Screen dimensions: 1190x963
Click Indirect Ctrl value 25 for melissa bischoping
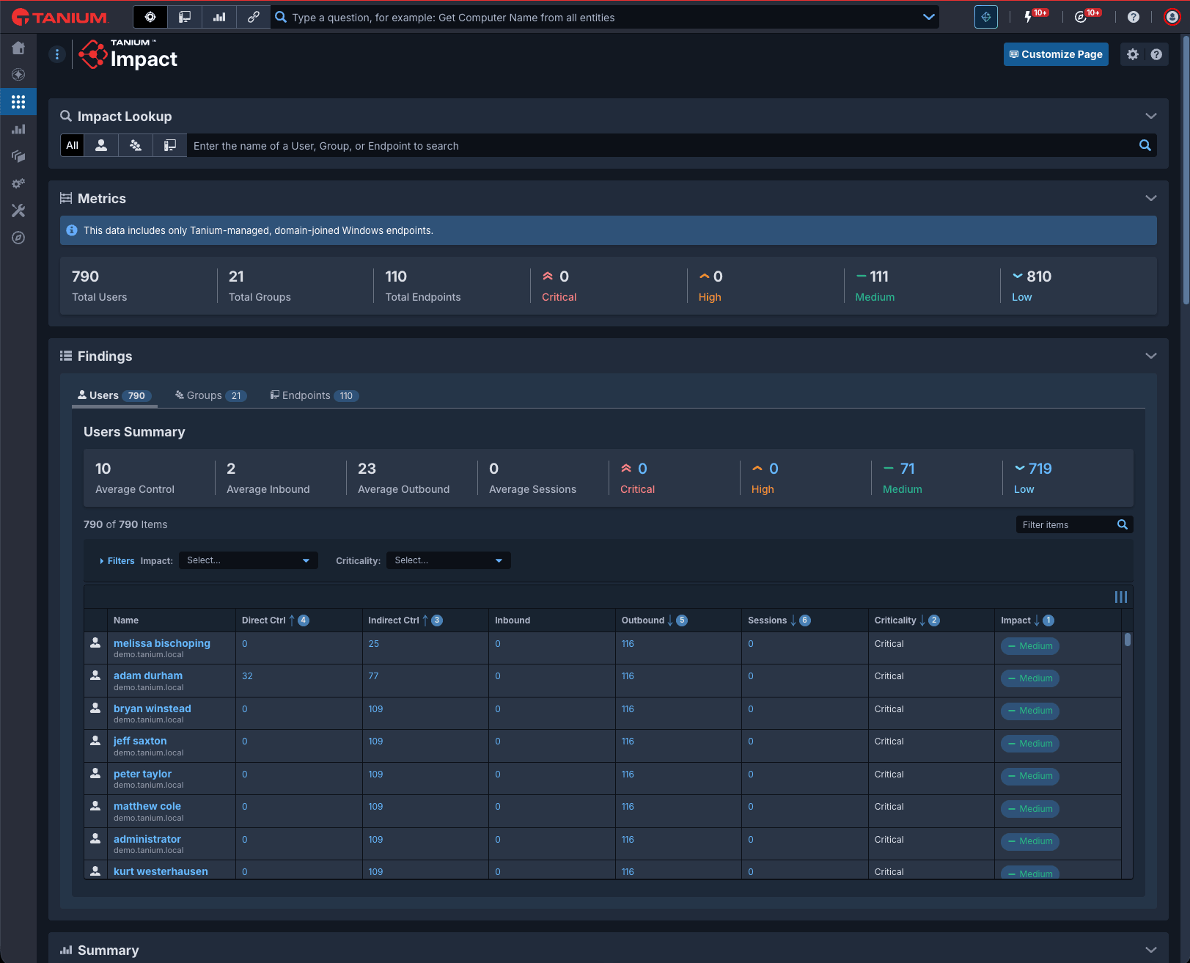click(374, 644)
